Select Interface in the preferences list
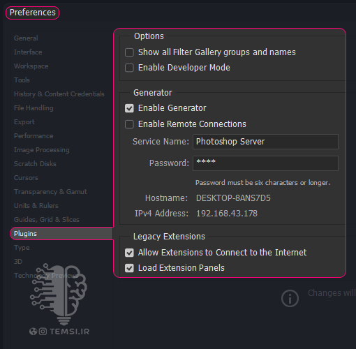 click(x=28, y=52)
